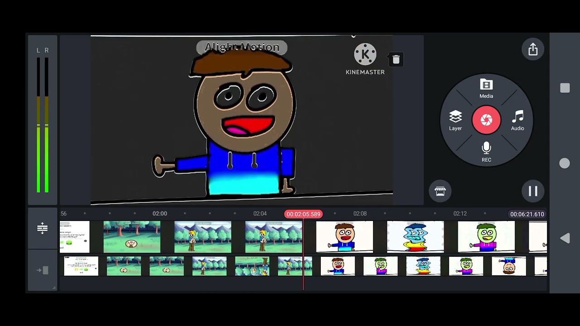Seek to 02:00 on the timeline ruler
Image resolution: width=580 pixels, height=326 pixels.
[x=159, y=214]
